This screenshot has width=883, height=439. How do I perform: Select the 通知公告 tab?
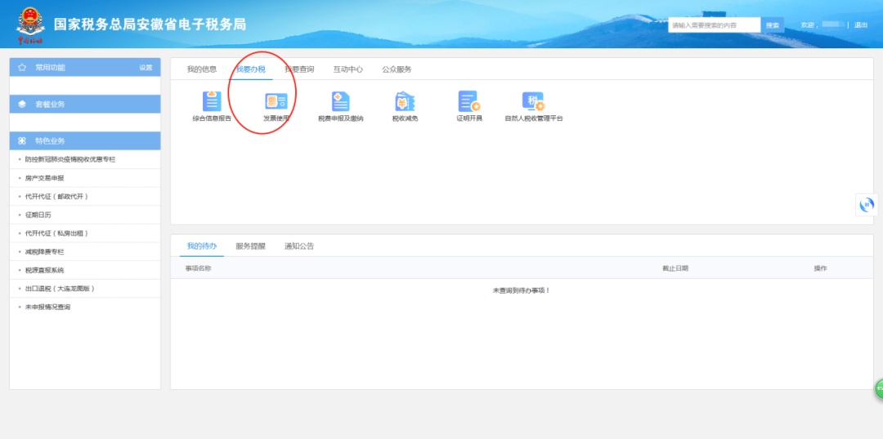299,246
